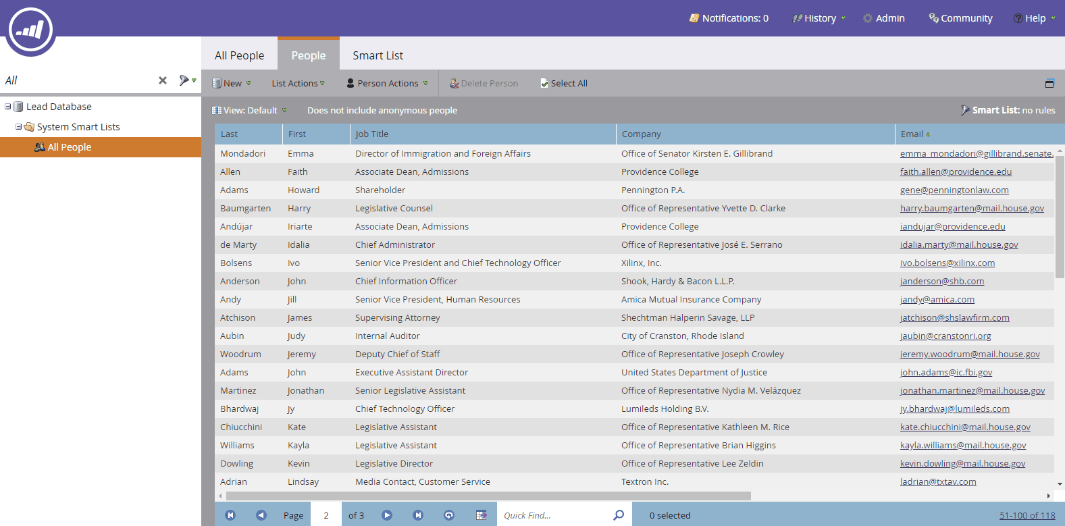Click the Admin gear icon
This screenshot has height=526, width=1065.
(x=868, y=18)
